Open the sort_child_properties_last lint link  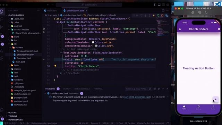[x=137, y=97]
